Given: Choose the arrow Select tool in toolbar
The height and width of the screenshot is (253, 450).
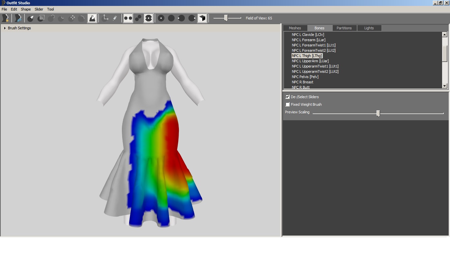Looking at the screenshot, I should (31, 18).
